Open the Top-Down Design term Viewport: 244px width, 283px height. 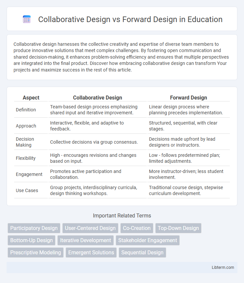pos(178,228)
